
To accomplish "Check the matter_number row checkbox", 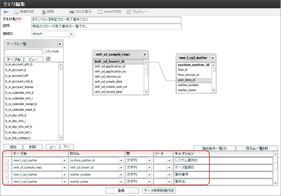I will (x=7, y=175).
